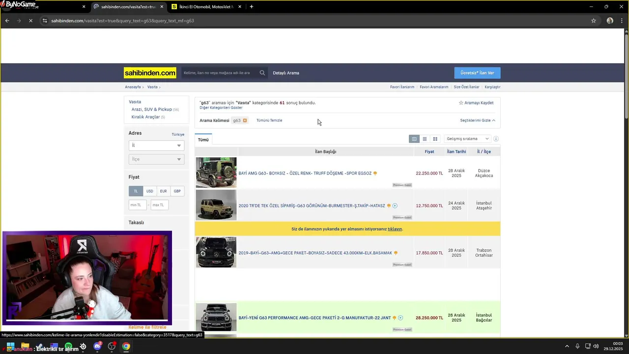Click the browser address bar URL
Viewport: 629px width, 354px height.
click(x=123, y=21)
